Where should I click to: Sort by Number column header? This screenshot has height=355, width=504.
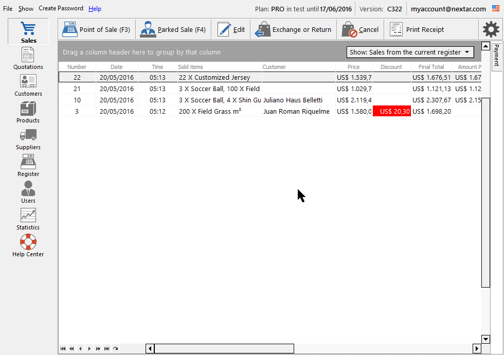tap(77, 67)
